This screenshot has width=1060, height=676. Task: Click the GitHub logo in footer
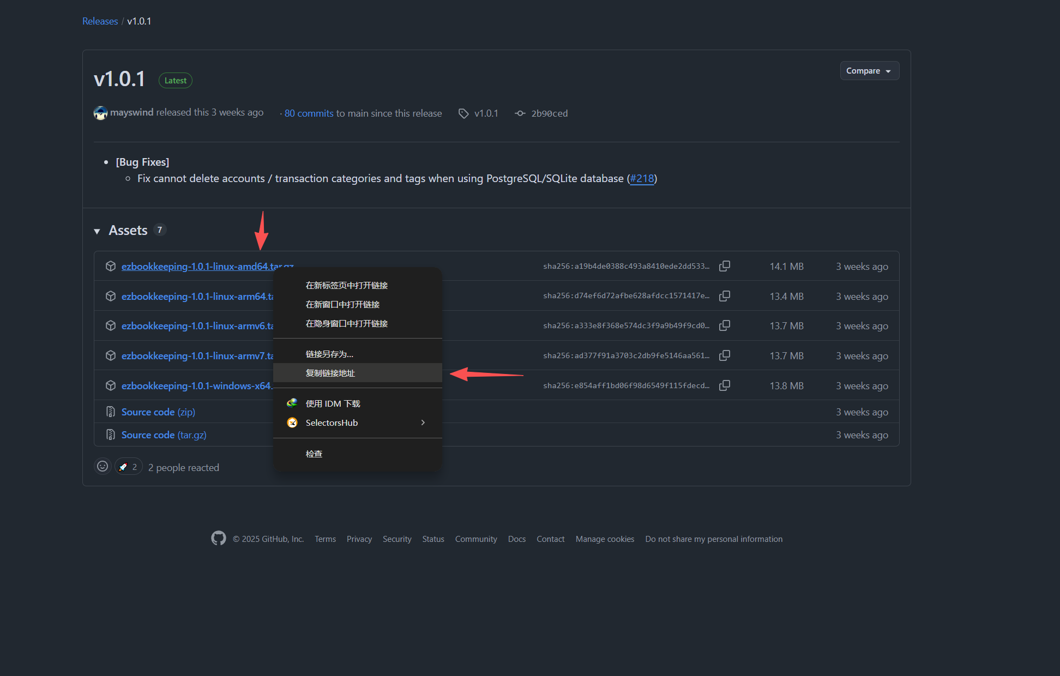[x=219, y=539]
